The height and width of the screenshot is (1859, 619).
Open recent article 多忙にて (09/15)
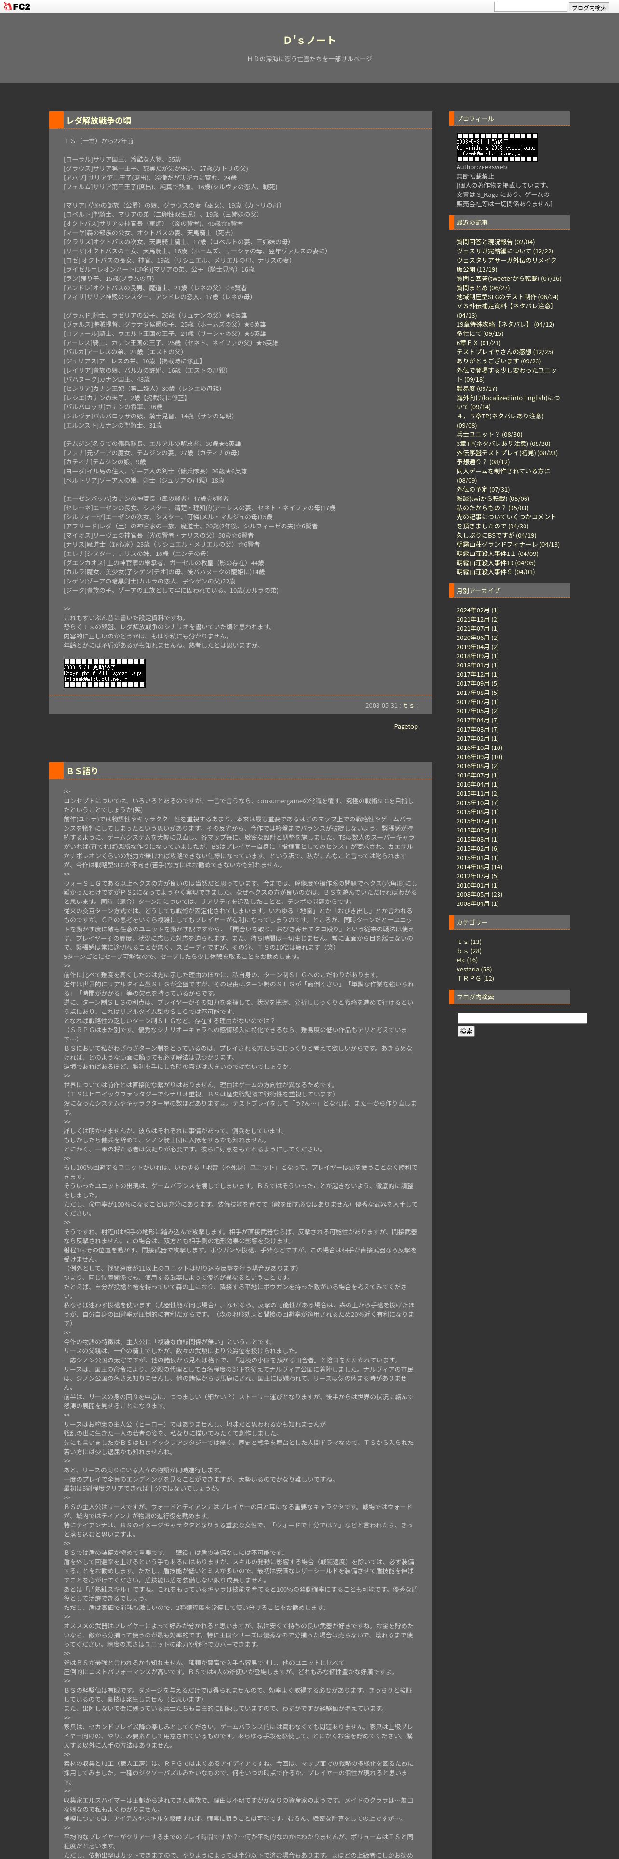[x=479, y=334]
